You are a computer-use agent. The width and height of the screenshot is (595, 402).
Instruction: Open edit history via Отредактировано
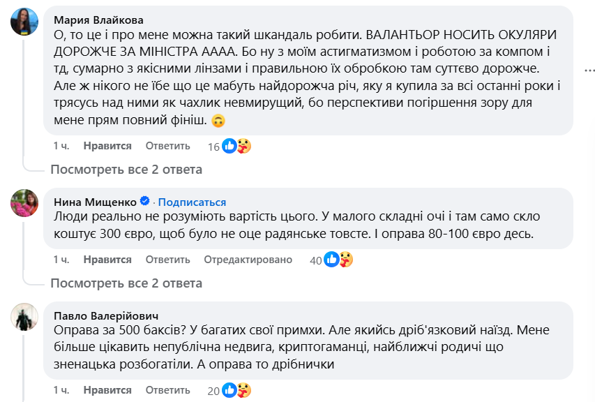248,260
